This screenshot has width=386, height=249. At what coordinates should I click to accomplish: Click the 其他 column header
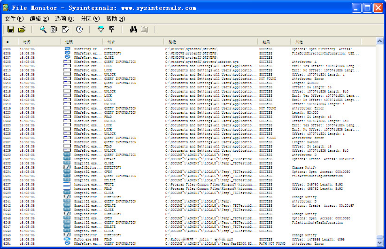[326, 42]
